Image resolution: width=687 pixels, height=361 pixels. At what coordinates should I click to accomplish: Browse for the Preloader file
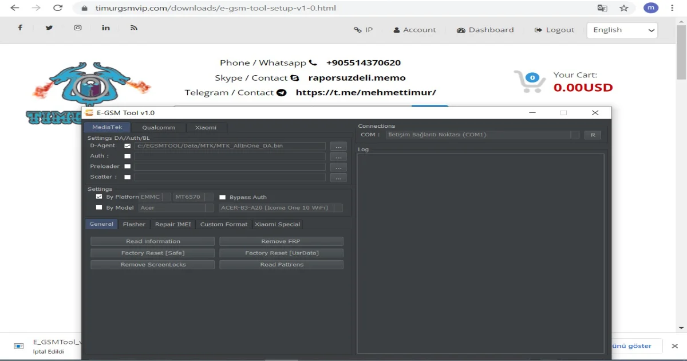(x=338, y=167)
